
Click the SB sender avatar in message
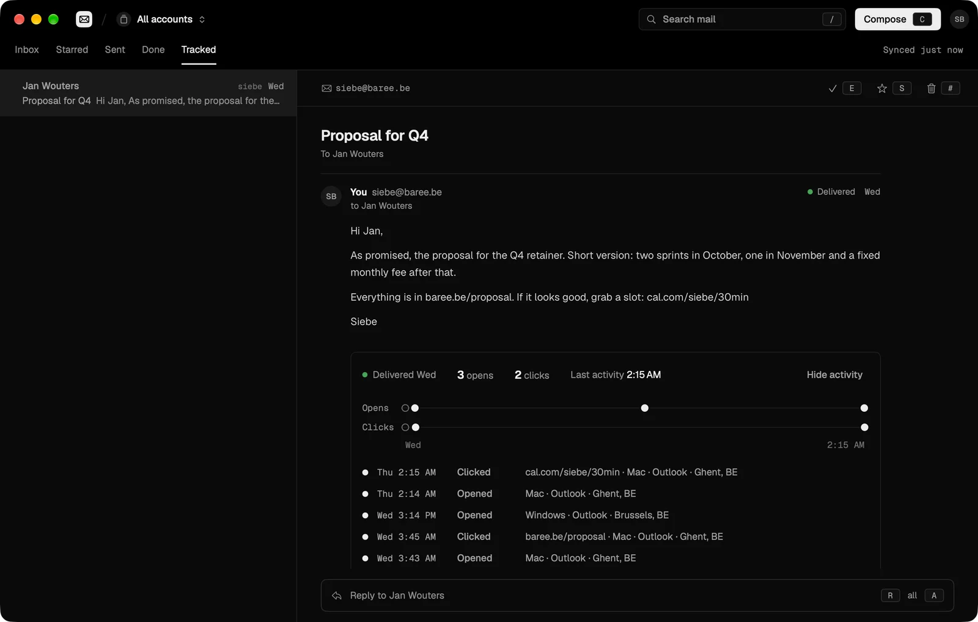331,197
